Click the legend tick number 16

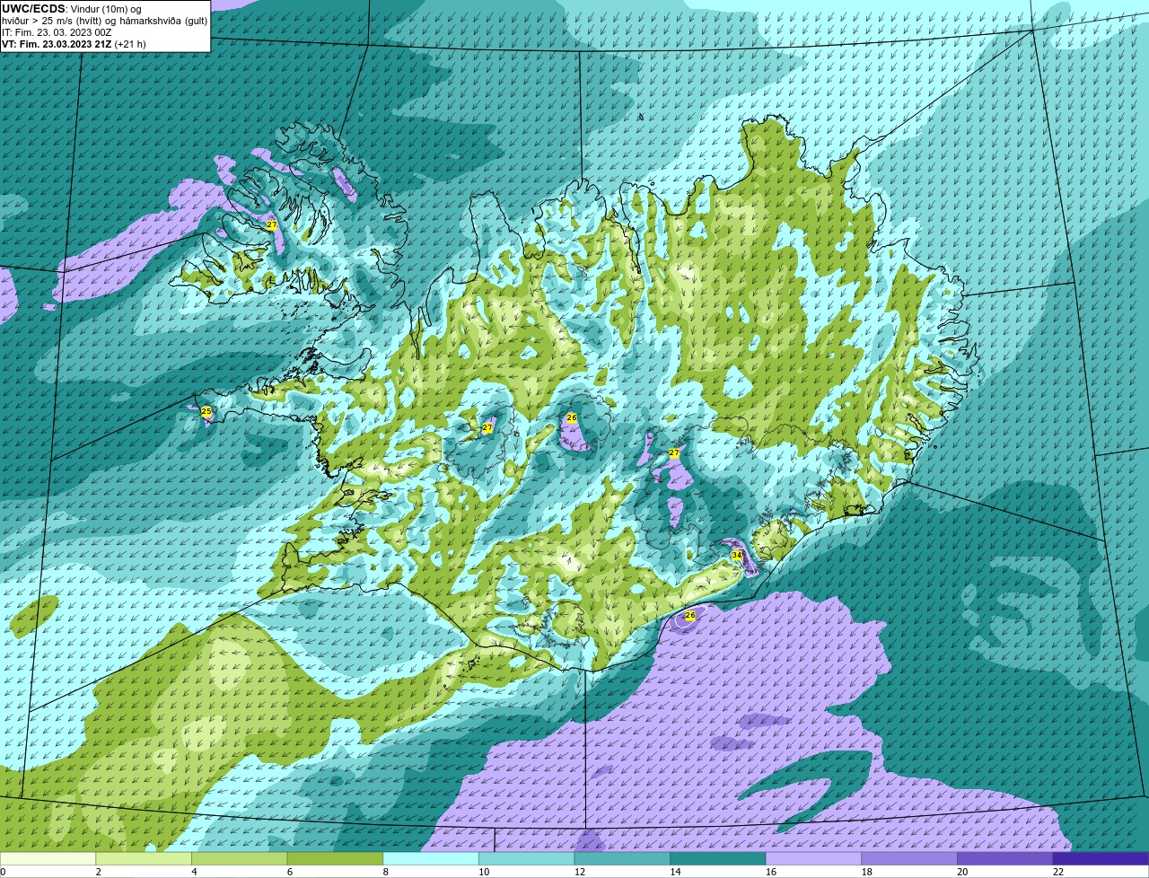(x=770, y=872)
